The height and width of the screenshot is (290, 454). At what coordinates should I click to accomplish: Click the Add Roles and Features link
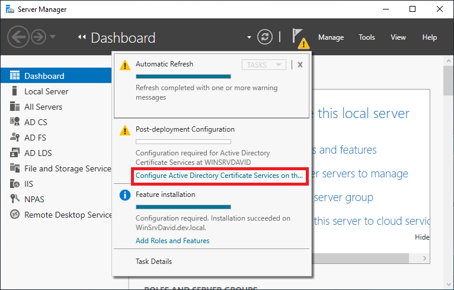(x=172, y=241)
